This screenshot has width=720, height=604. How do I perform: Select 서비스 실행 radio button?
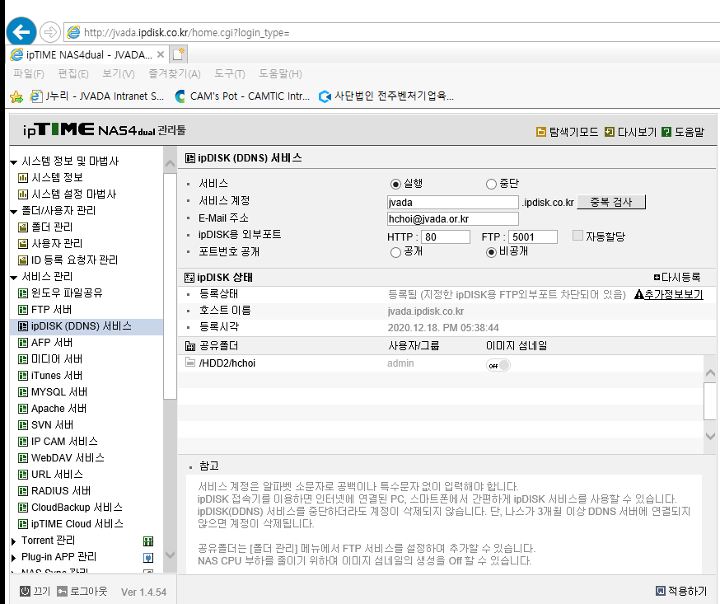tap(395, 185)
